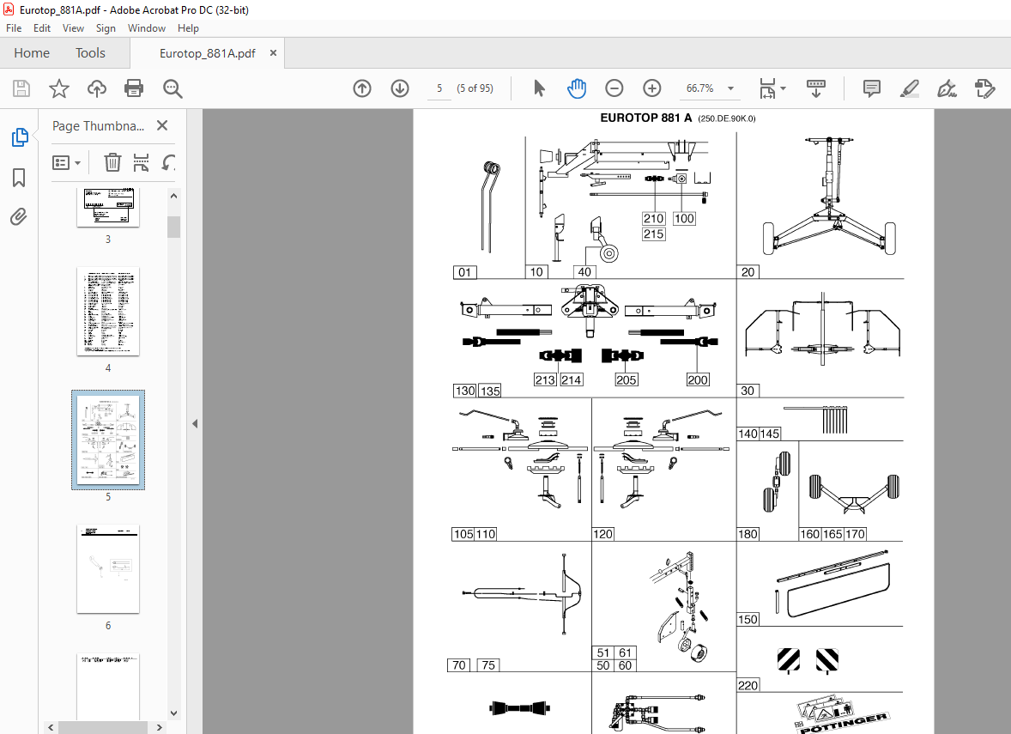Open the scrolling mode keyboard icon
The width and height of the screenshot is (1011, 734).
(x=815, y=88)
